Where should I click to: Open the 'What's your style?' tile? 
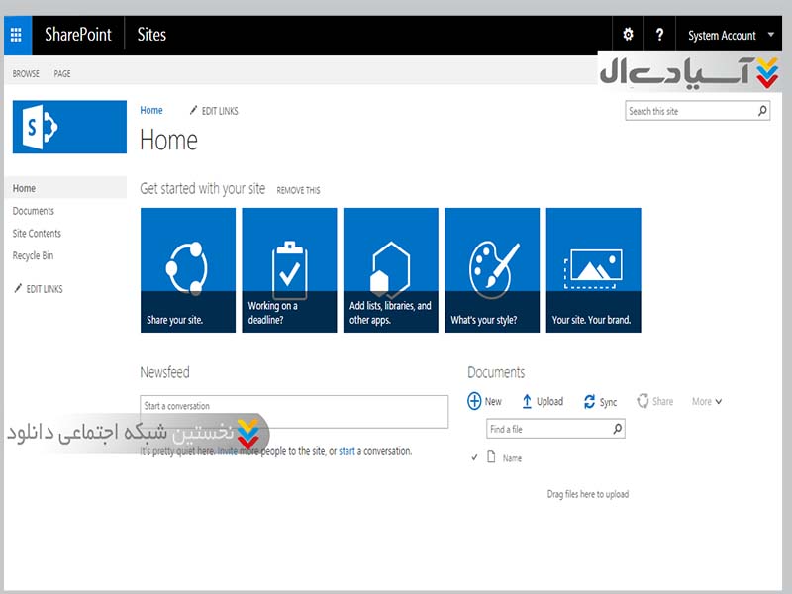(492, 269)
